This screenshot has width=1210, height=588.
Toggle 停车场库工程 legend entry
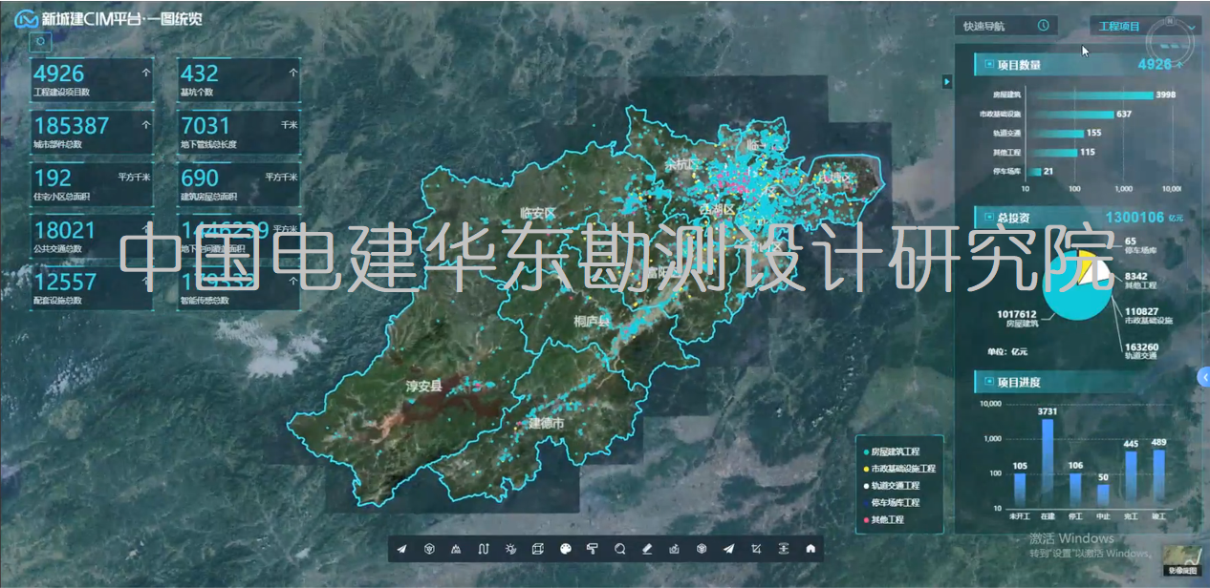click(x=891, y=503)
